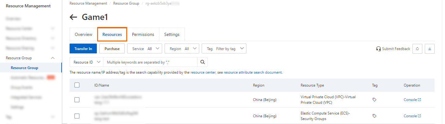Click the search magnifier icon
445x124 pixels.
(202, 62)
